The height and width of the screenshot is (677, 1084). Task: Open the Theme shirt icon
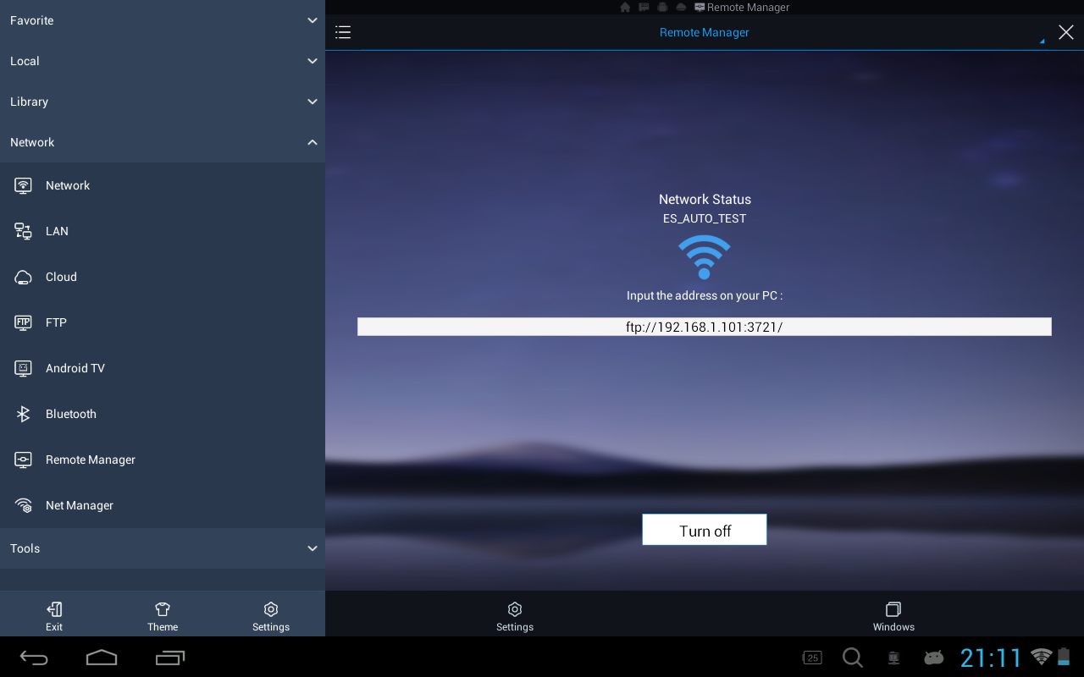[163, 609]
